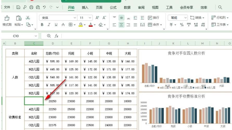Click in the formula bar input
Viewport: 232px width, 130px height.
[146, 36]
